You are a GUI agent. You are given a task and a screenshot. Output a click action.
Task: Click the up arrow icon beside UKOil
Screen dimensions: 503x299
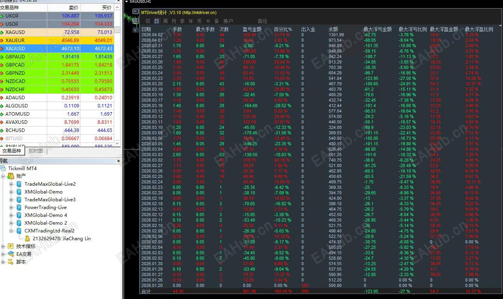click(2, 16)
